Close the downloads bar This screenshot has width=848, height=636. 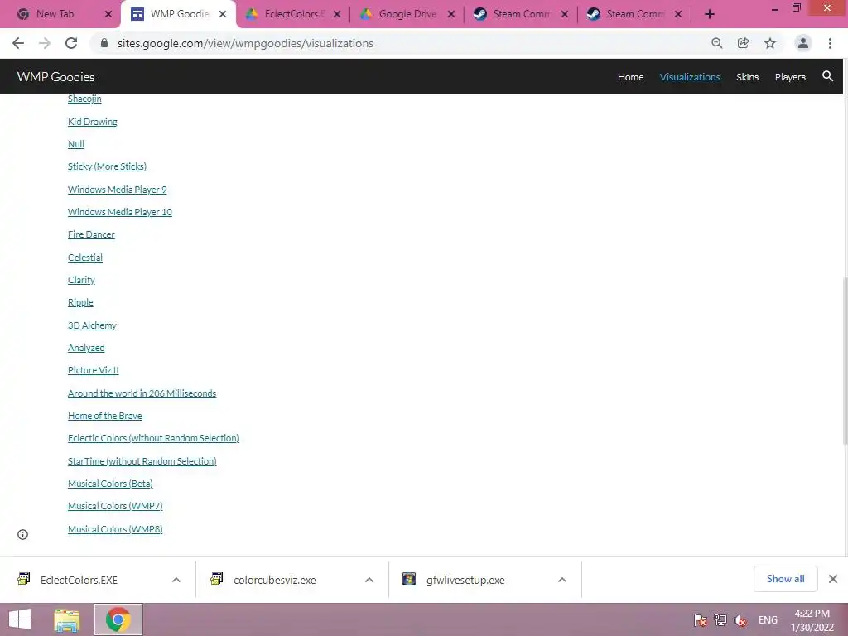click(x=833, y=579)
